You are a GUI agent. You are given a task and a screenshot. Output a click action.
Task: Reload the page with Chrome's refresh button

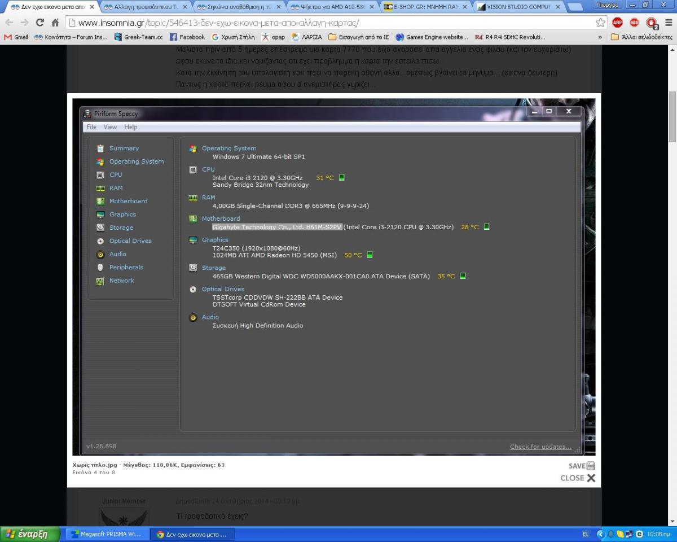[39, 23]
